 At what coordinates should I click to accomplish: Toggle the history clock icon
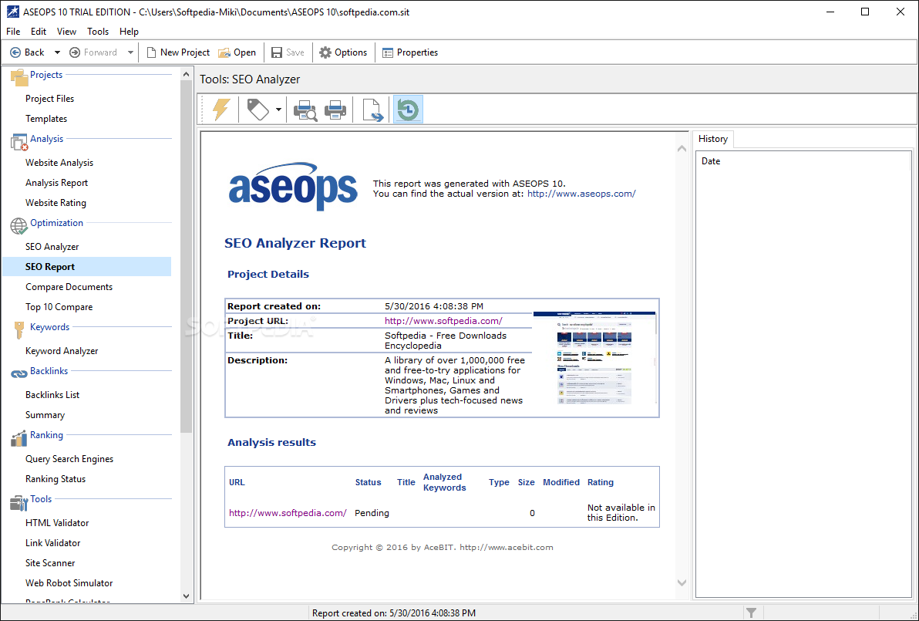[x=408, y=110]
